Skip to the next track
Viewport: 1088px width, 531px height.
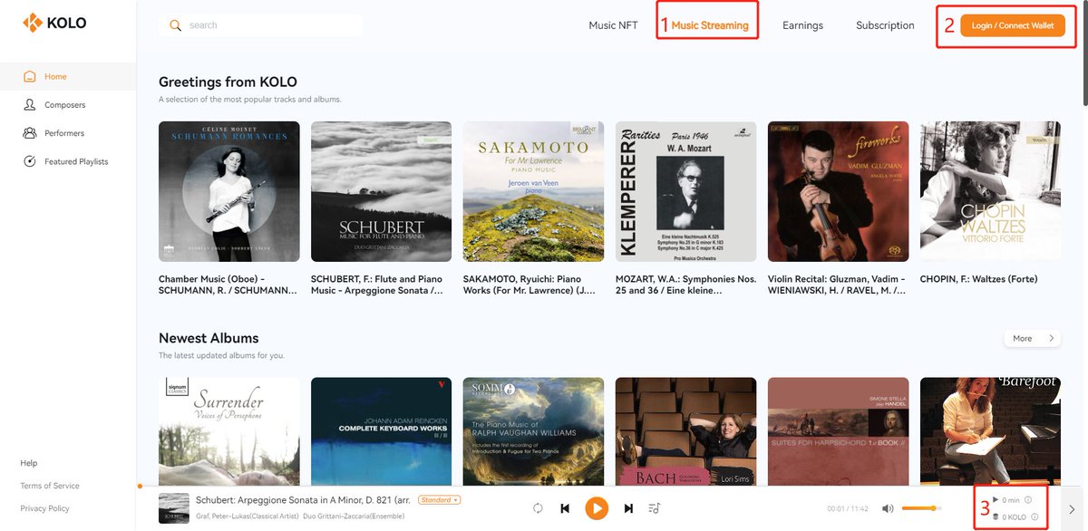pos(628,508)
